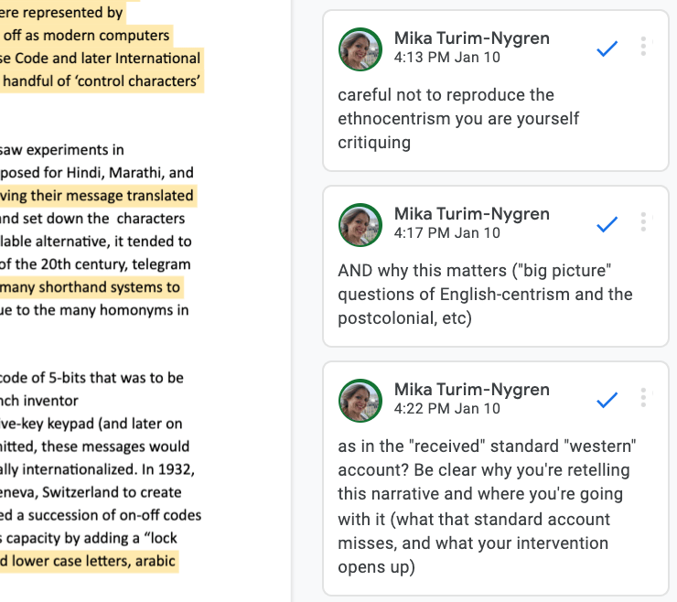This screenshot has width=677, height=602.
Task: Open more options on the 4:22 PM comment
Action: [644, 398]
